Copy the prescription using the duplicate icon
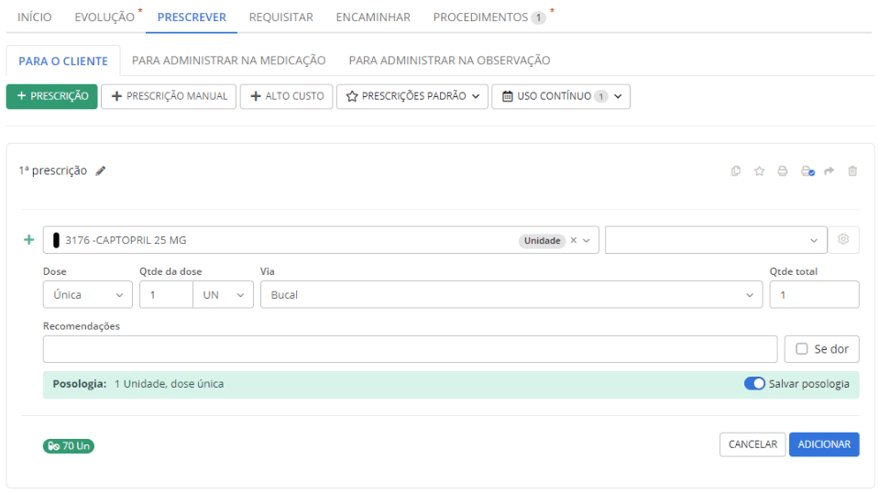Viewport: 879px width, 493px height. [x=736, y=170]
